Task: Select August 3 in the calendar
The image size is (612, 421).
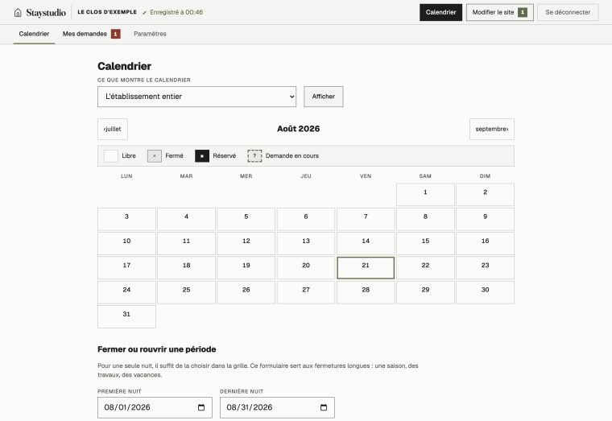Action: click(126, 219)
